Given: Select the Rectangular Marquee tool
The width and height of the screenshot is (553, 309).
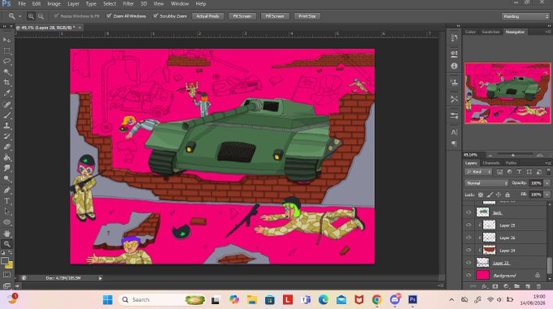Looking at the screenshot, I should pos(7,50).
